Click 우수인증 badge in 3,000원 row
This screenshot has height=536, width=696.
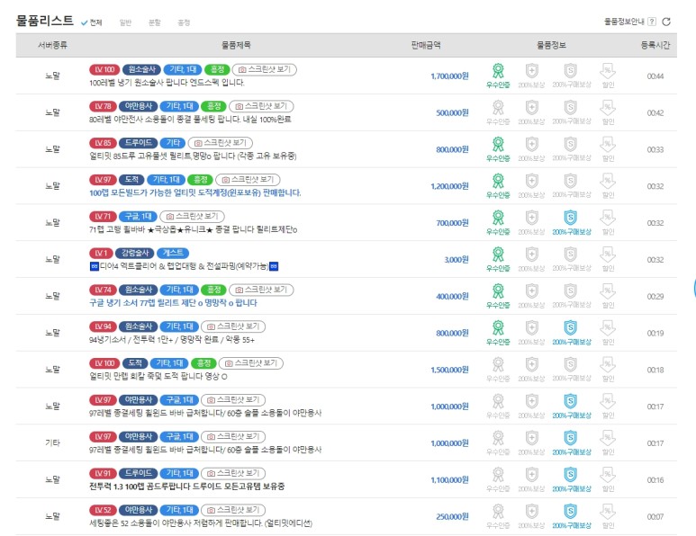[x=498, y=255]
